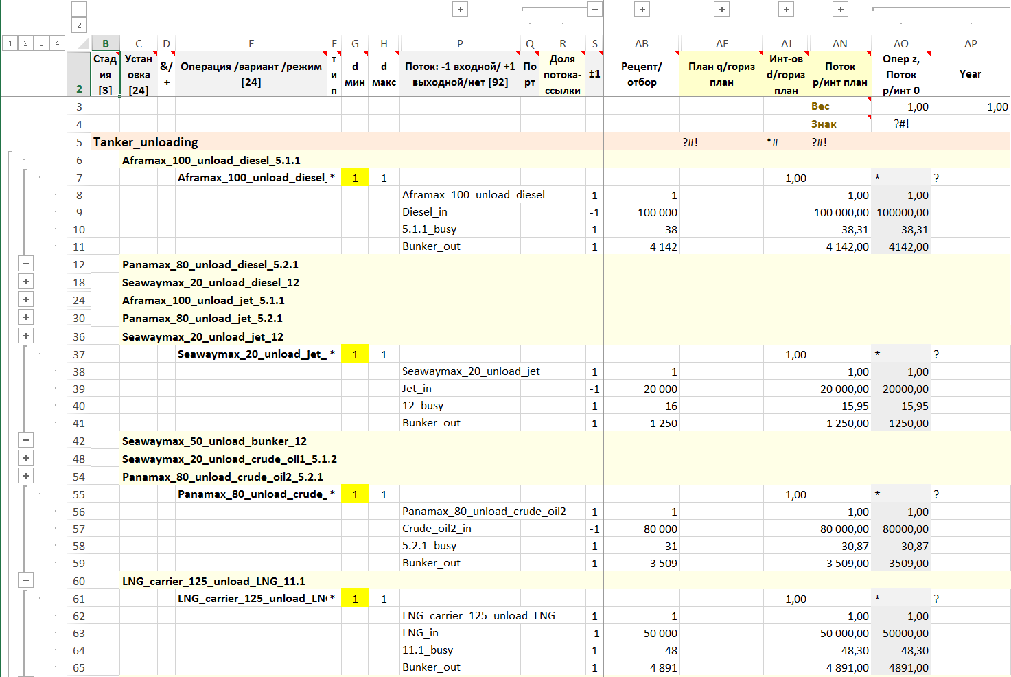Click row outline level 1 button
Screen dimensions: 1011x677
pos(10,43)
